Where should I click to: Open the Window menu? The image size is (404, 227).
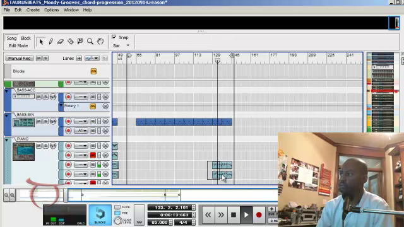[71, 10]
